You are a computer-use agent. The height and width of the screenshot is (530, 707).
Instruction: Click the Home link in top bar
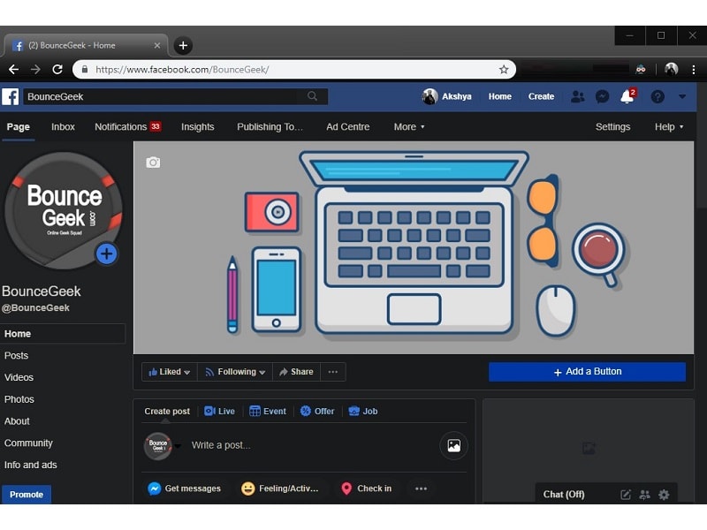pos(499,96)
